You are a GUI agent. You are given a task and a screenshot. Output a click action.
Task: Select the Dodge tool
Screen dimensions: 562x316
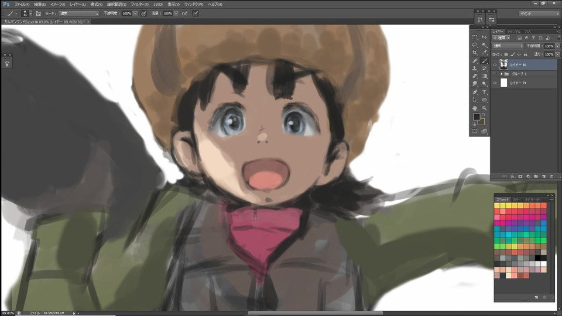pos(484,84)
